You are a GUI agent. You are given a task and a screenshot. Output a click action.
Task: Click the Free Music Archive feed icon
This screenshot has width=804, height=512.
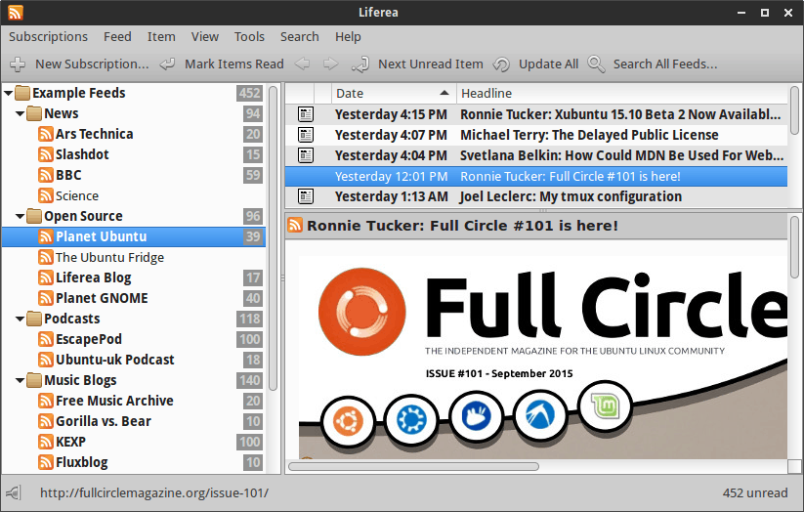click(46, 401)
